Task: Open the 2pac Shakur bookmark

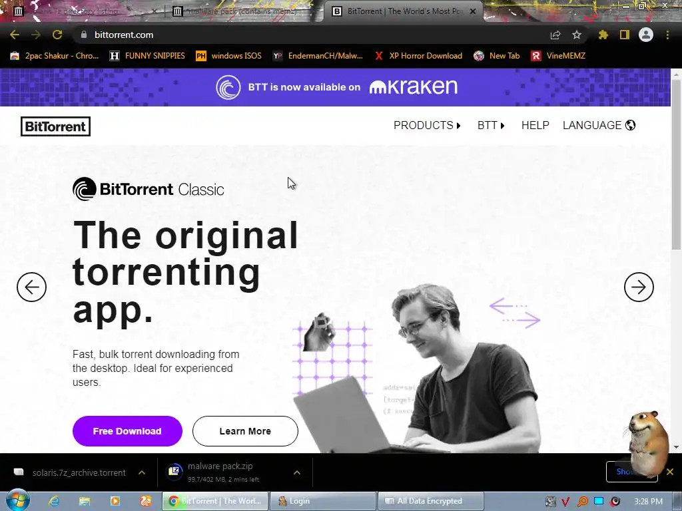Action: [x=55, y=56]
